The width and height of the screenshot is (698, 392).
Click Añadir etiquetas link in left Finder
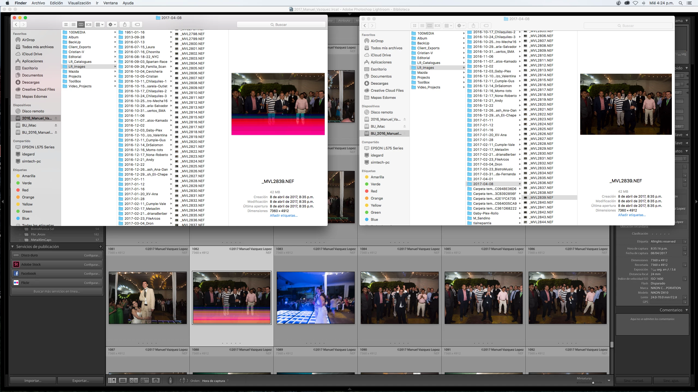click(284, 216)
